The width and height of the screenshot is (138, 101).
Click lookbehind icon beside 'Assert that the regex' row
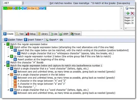coord(15,50)
